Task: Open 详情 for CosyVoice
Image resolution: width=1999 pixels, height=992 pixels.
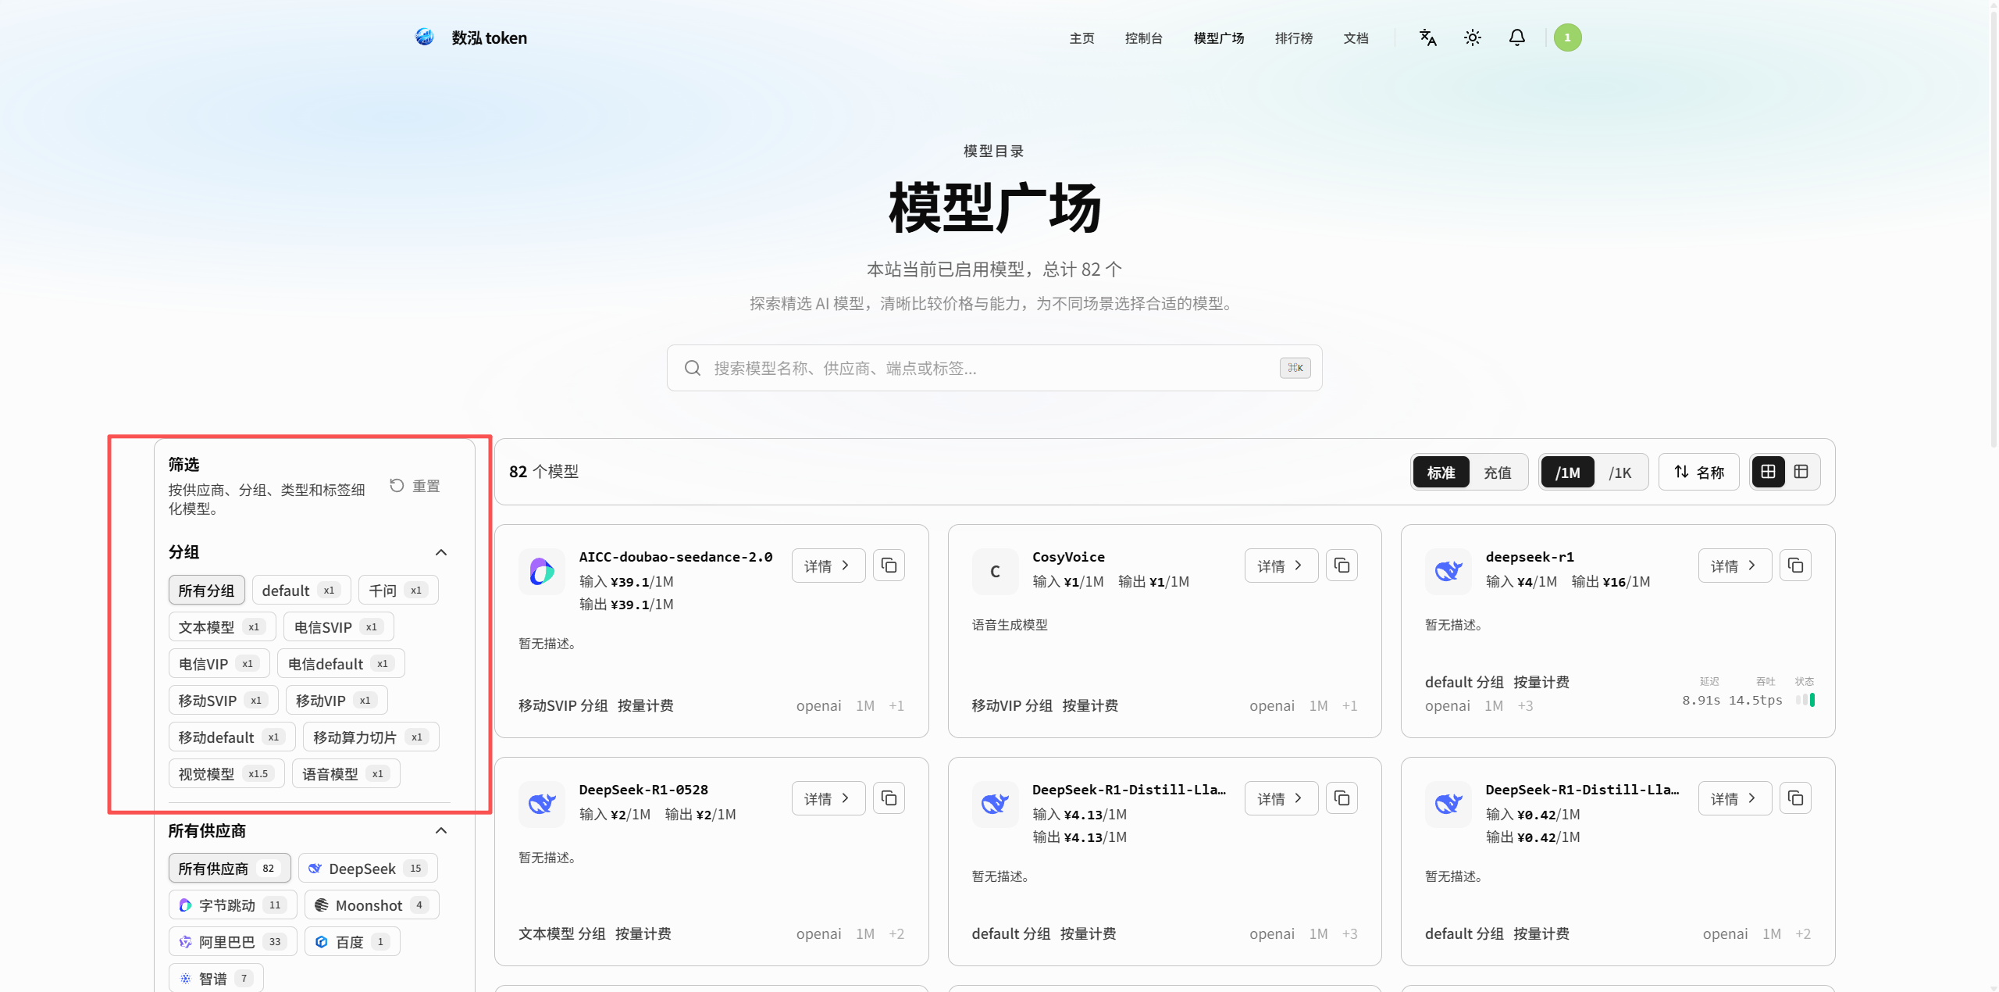Action: [x=1281, y=566]
